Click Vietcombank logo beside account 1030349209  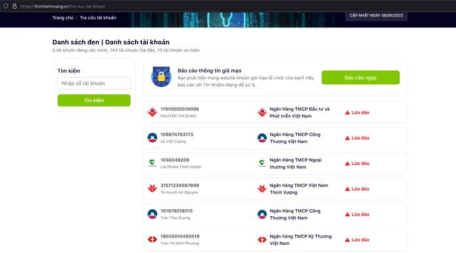coord(152,163)
